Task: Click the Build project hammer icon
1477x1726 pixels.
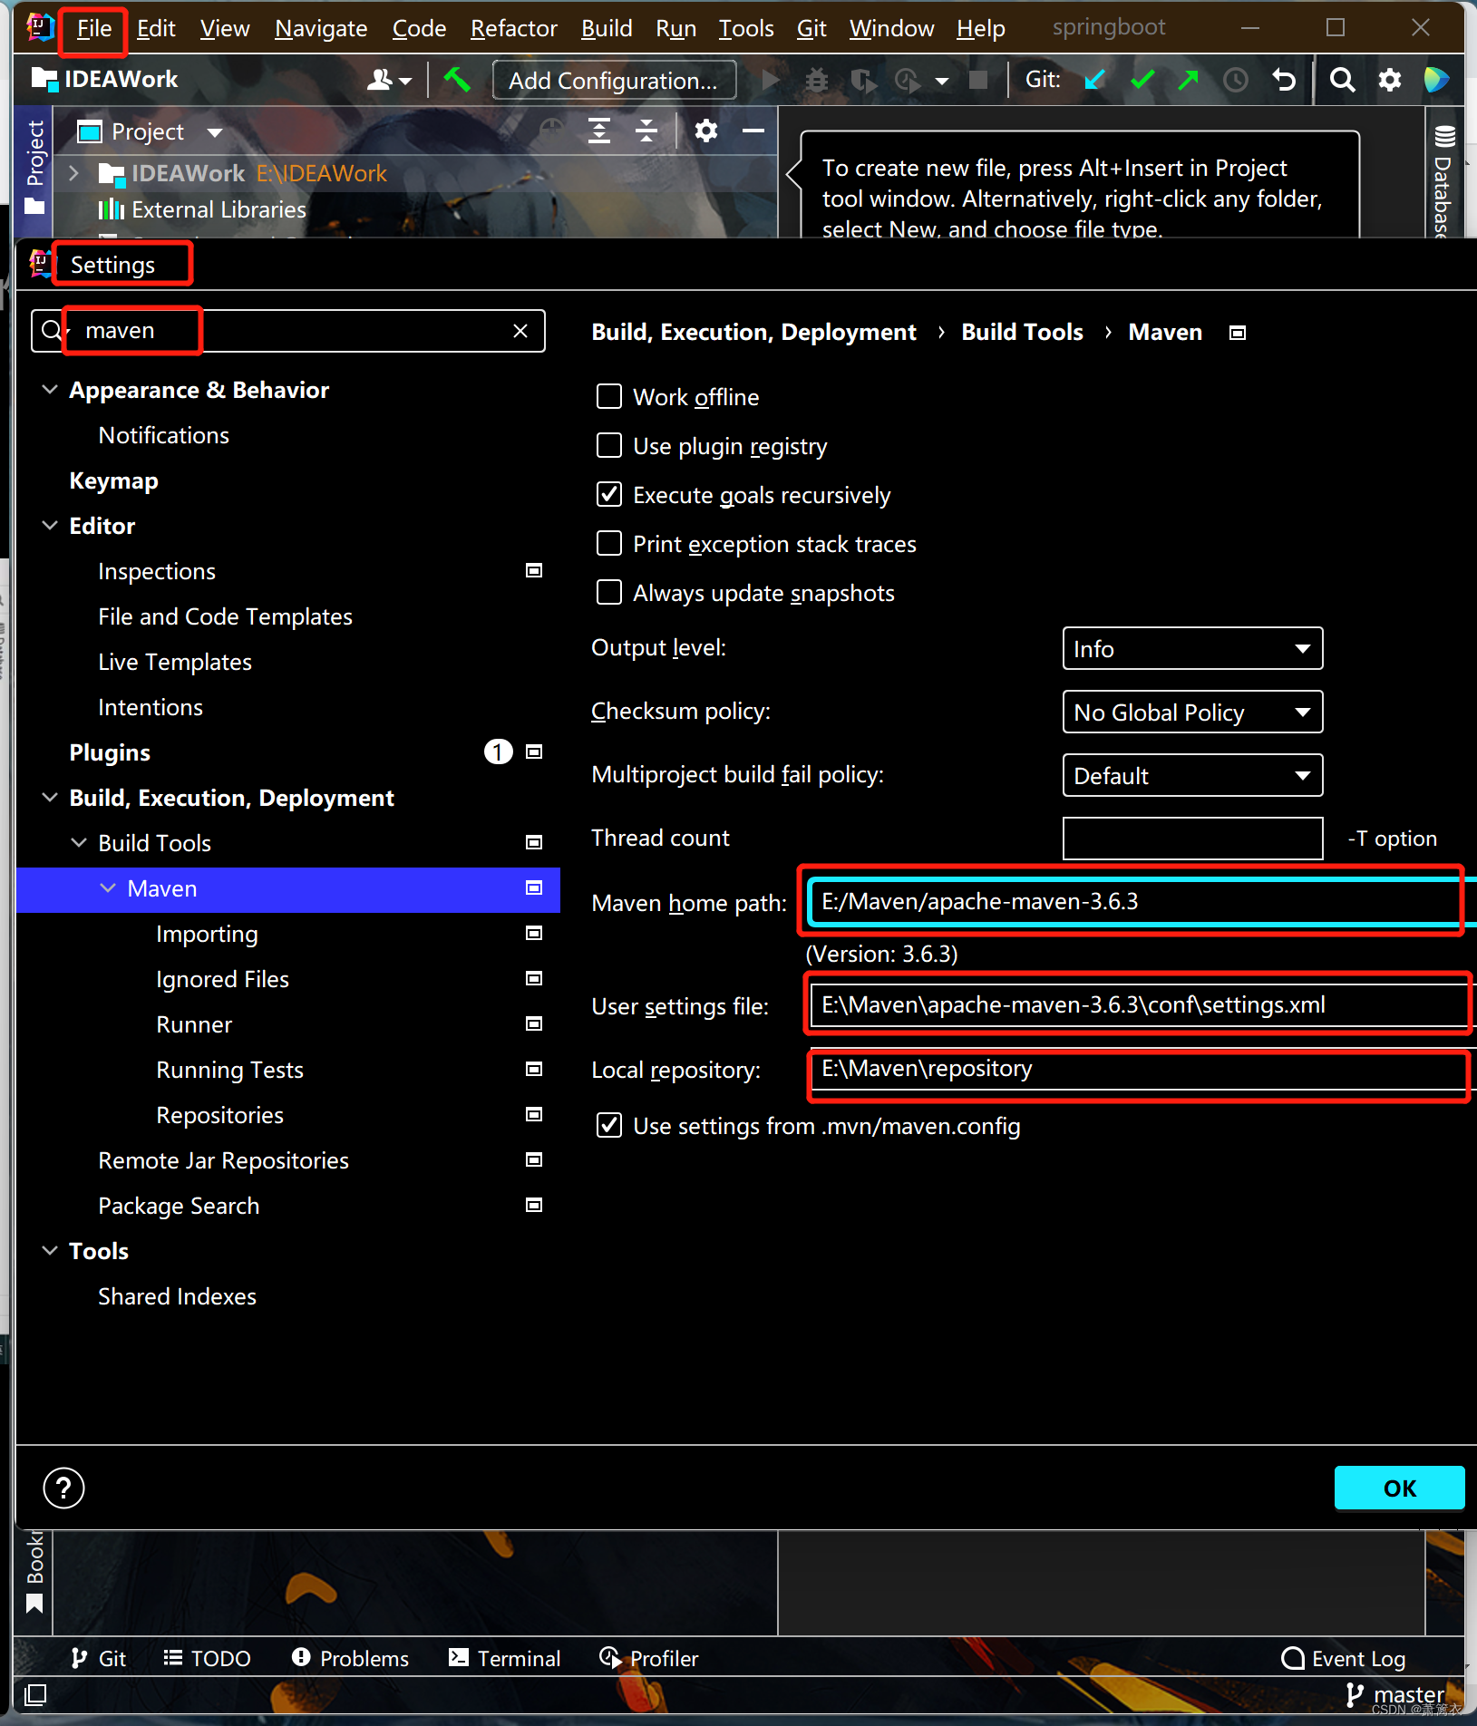Action: (457, 80)
